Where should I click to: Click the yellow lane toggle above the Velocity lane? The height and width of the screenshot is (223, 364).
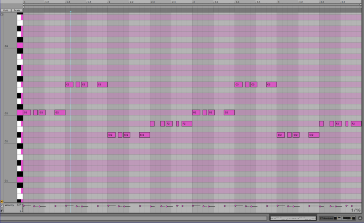(2, 202)
